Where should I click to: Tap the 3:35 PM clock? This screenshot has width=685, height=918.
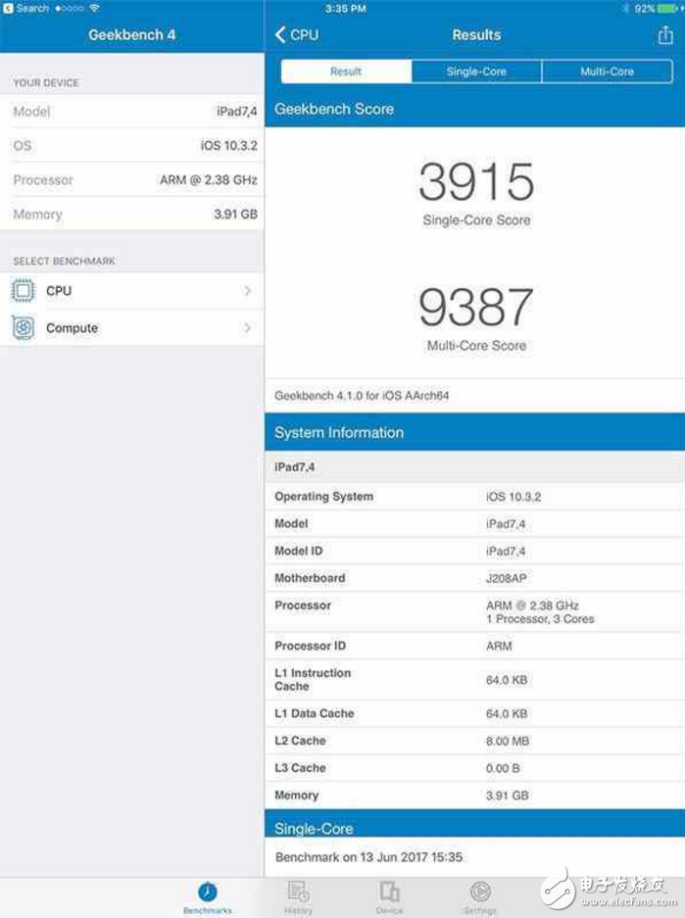(345, 9)
